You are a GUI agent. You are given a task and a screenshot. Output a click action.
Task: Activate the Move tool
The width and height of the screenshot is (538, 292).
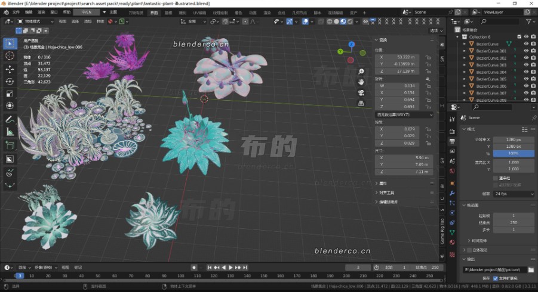click(10, 69)
